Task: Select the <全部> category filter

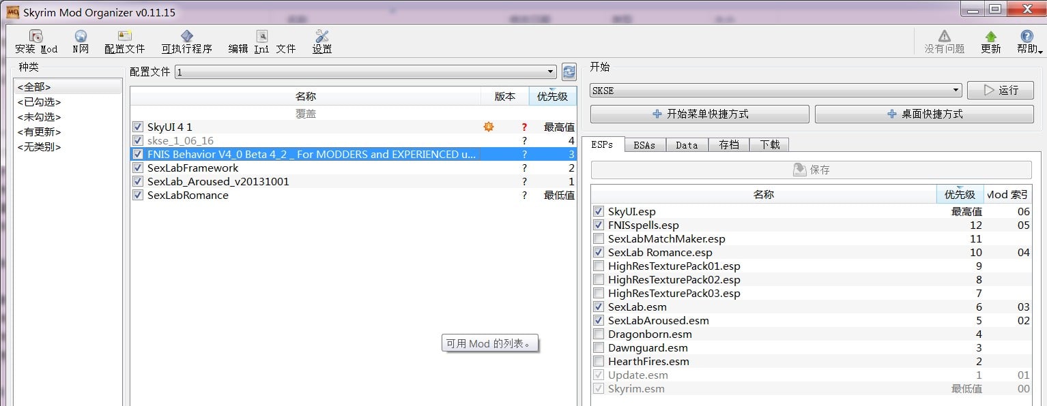Action: pos(68,87)
